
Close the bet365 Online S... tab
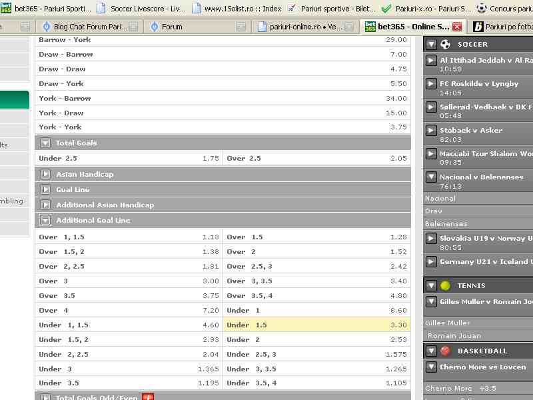[x=457, y=27]
